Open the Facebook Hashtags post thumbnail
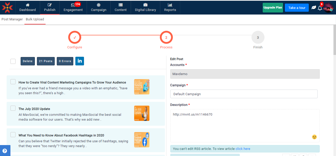Screen dimensions: 336x156 (142, 140)
